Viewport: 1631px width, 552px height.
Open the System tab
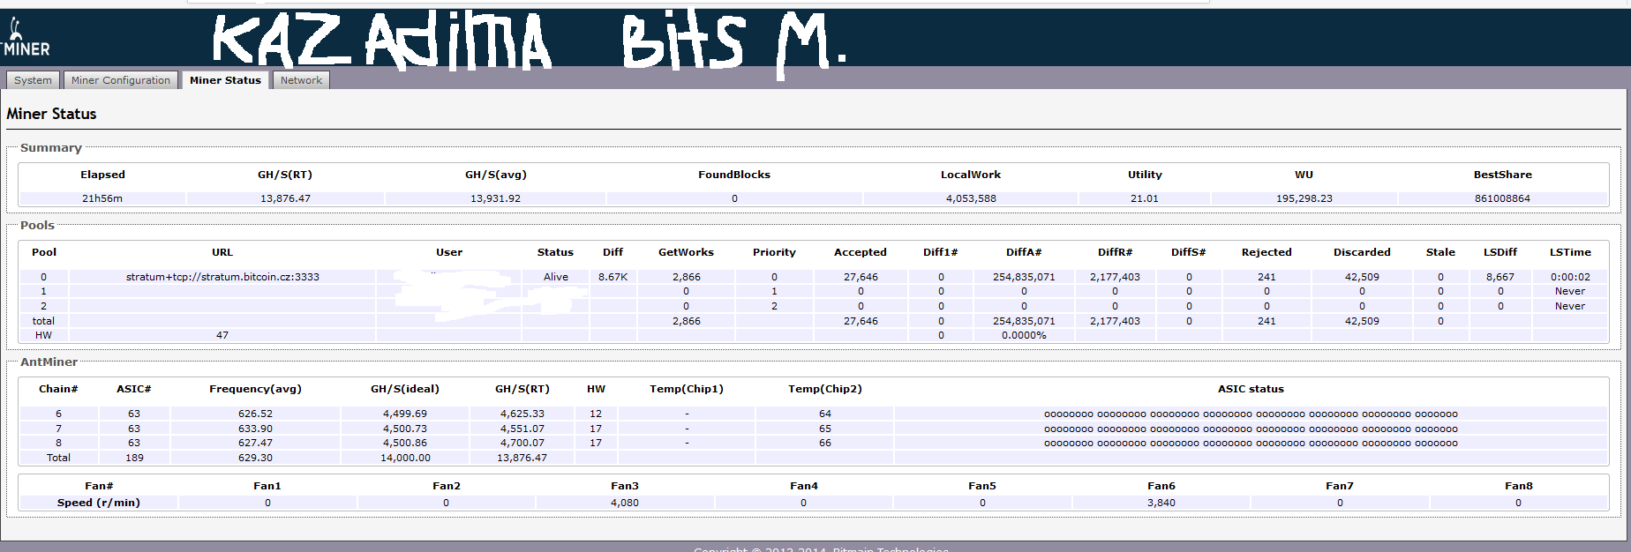(x=33, y=80)
